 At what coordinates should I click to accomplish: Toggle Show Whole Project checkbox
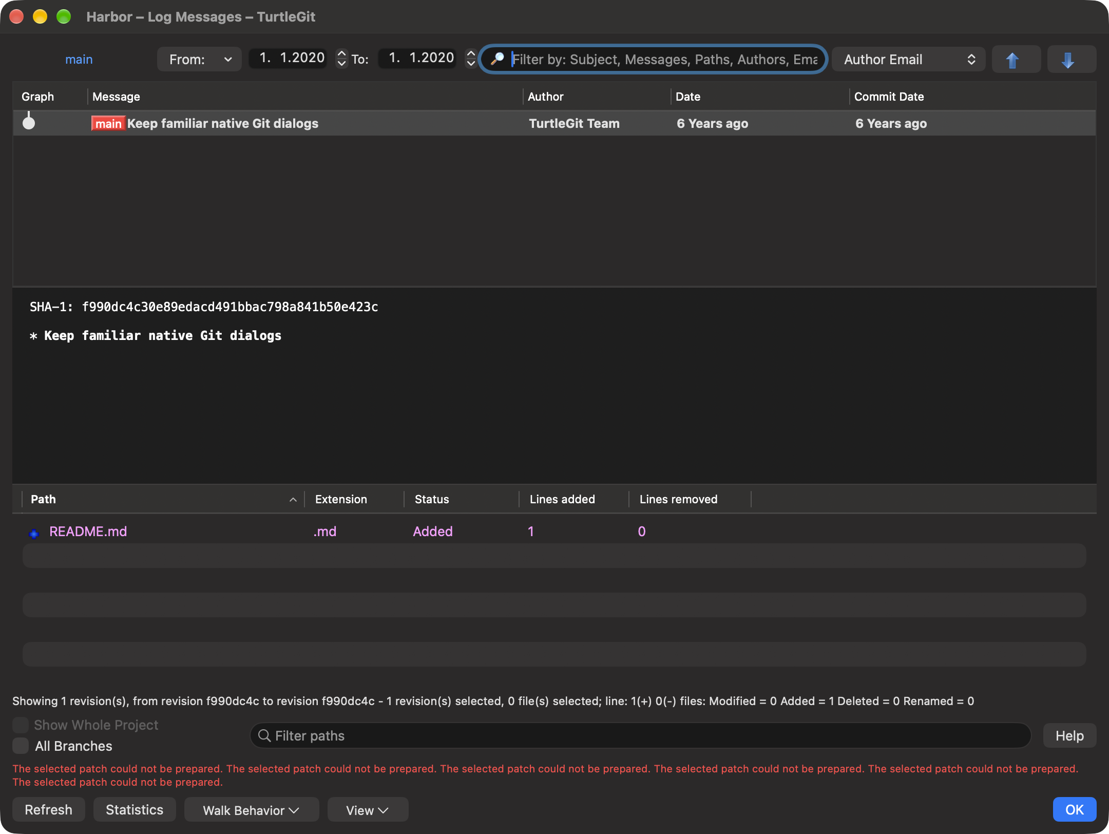21,725
